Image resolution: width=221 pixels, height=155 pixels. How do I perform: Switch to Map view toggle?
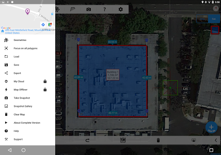(x=202, y=19)
